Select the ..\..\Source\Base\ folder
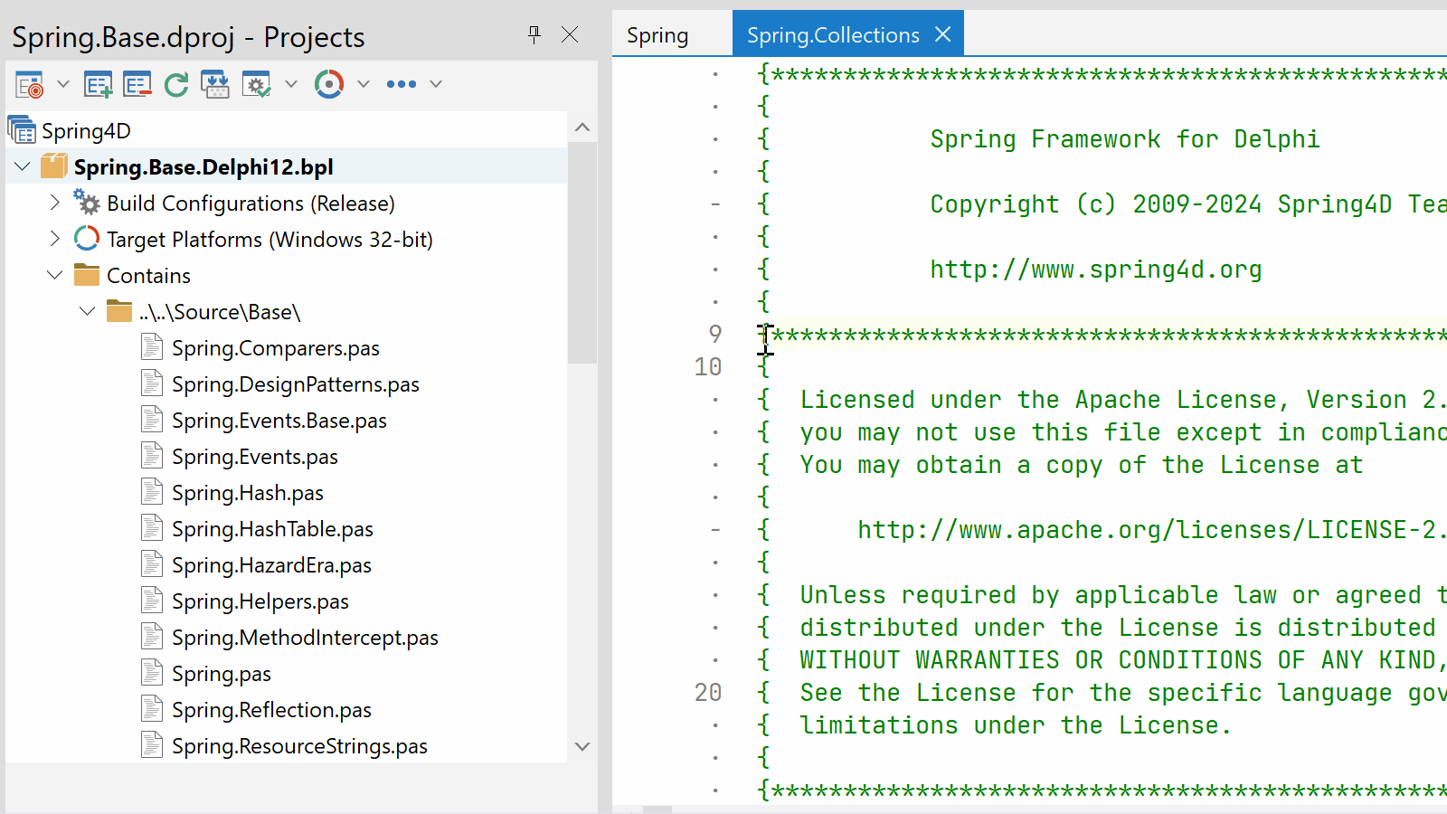The width and height of the screenshot is (1447, 814). (220, 312)
